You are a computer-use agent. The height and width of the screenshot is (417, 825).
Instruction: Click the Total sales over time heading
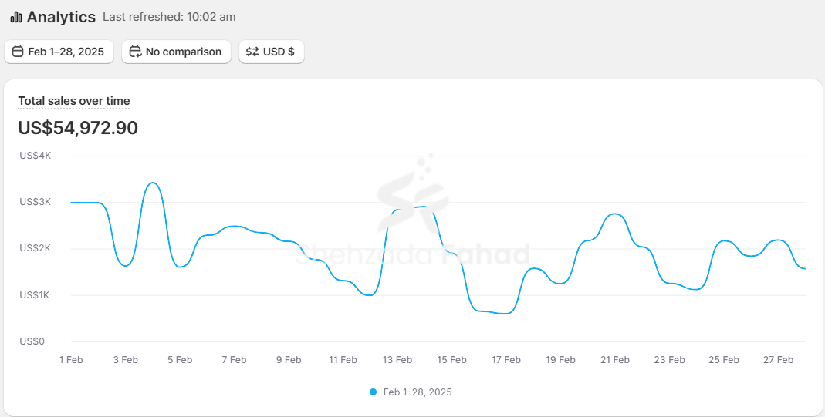click(74, 101)
